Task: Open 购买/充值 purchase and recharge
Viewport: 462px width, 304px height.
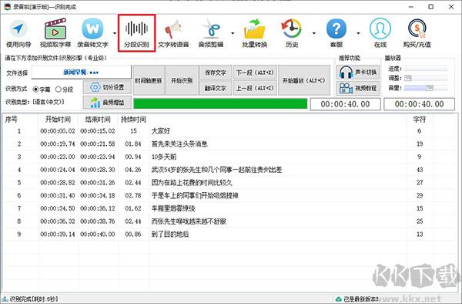Action: [417, 33]
